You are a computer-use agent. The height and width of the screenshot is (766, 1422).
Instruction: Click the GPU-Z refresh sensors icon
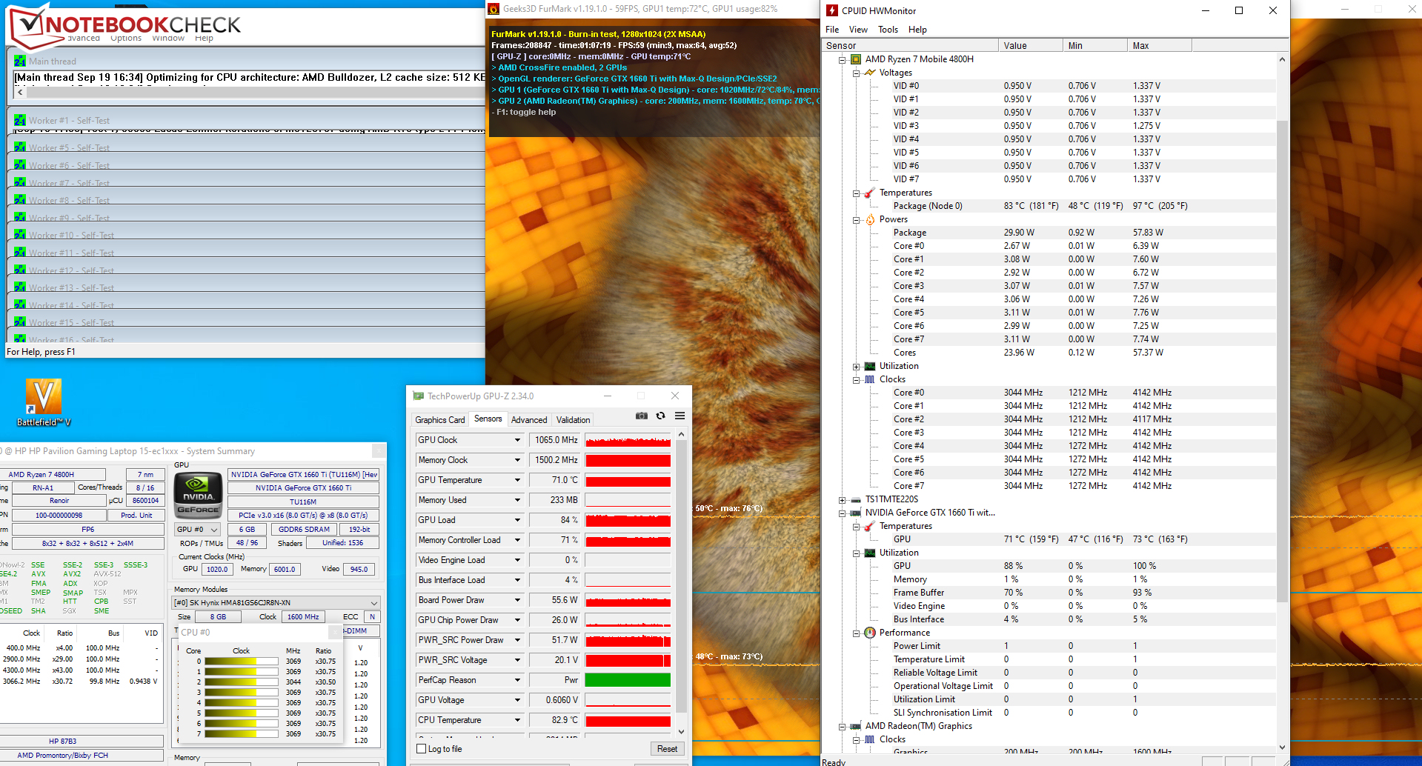pyautogui.click(x=660, y=416)
